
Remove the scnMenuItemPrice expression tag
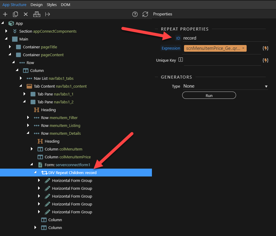pos(243,48)
